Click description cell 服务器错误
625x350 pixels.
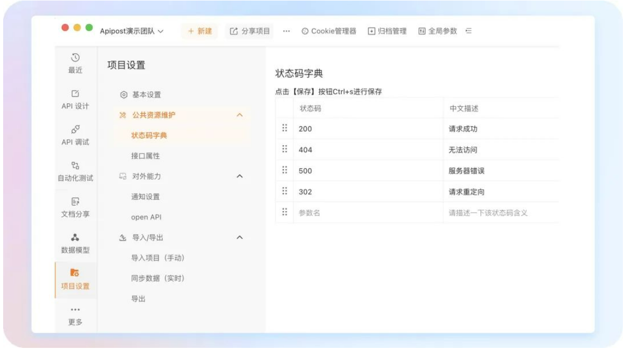[501, 171]
